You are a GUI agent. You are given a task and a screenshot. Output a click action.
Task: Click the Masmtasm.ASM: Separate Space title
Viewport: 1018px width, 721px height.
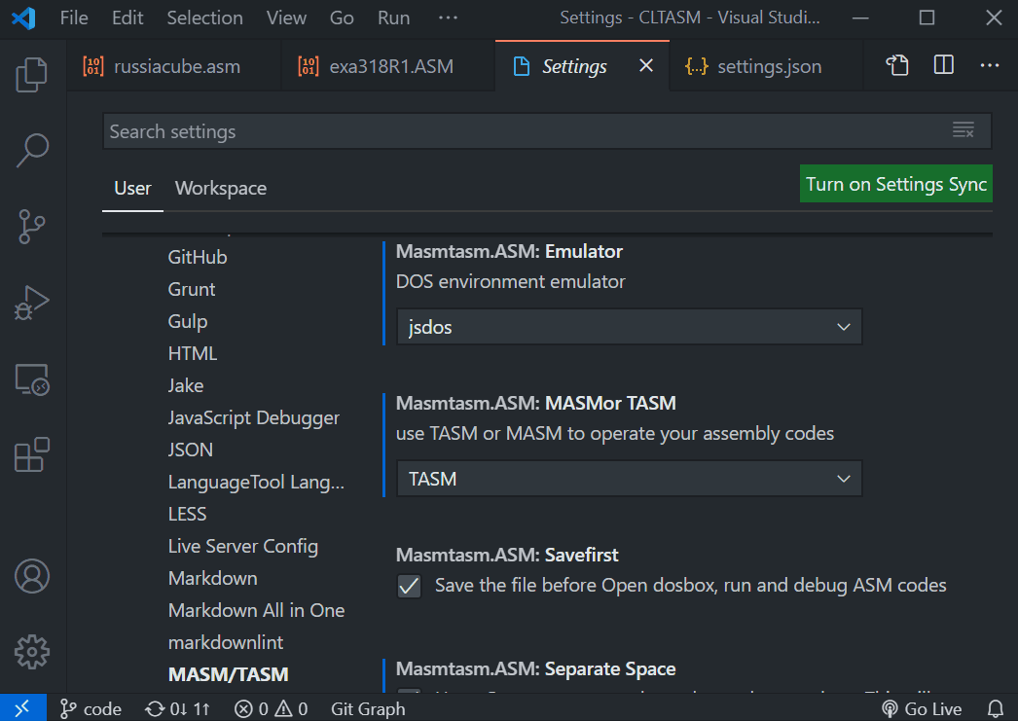(535, 668)
